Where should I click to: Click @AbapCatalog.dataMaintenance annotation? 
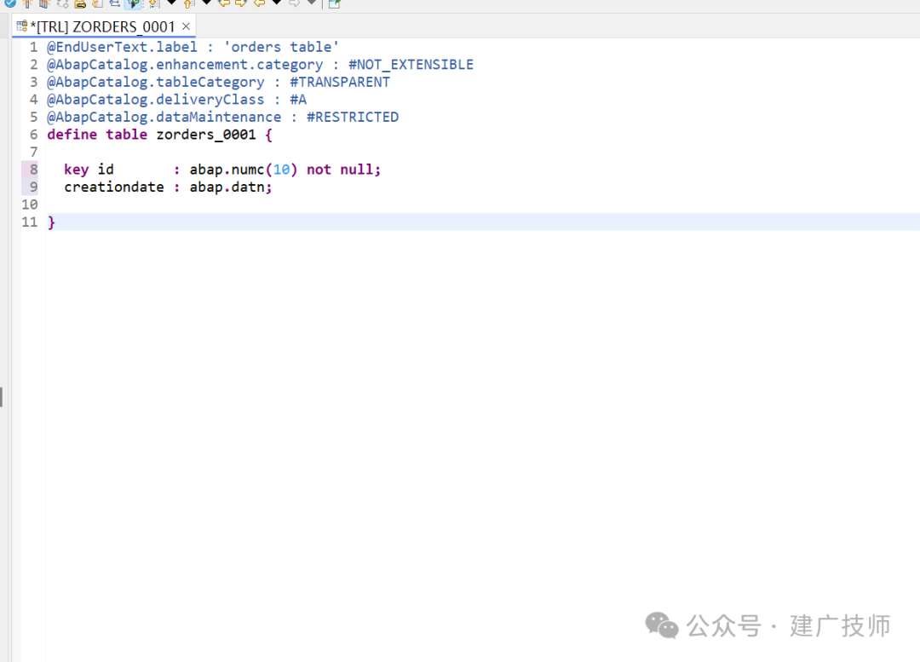(164, 118)
